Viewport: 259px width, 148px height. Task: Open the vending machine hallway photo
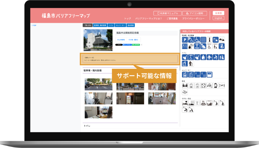(x=130, y=98)
